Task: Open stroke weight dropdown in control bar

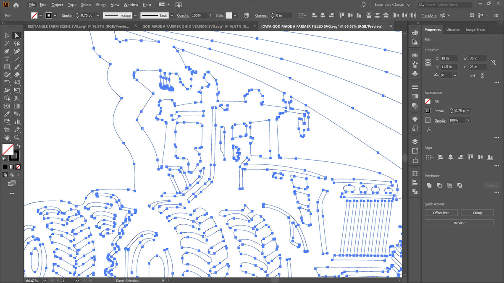Action: [97, 16]
